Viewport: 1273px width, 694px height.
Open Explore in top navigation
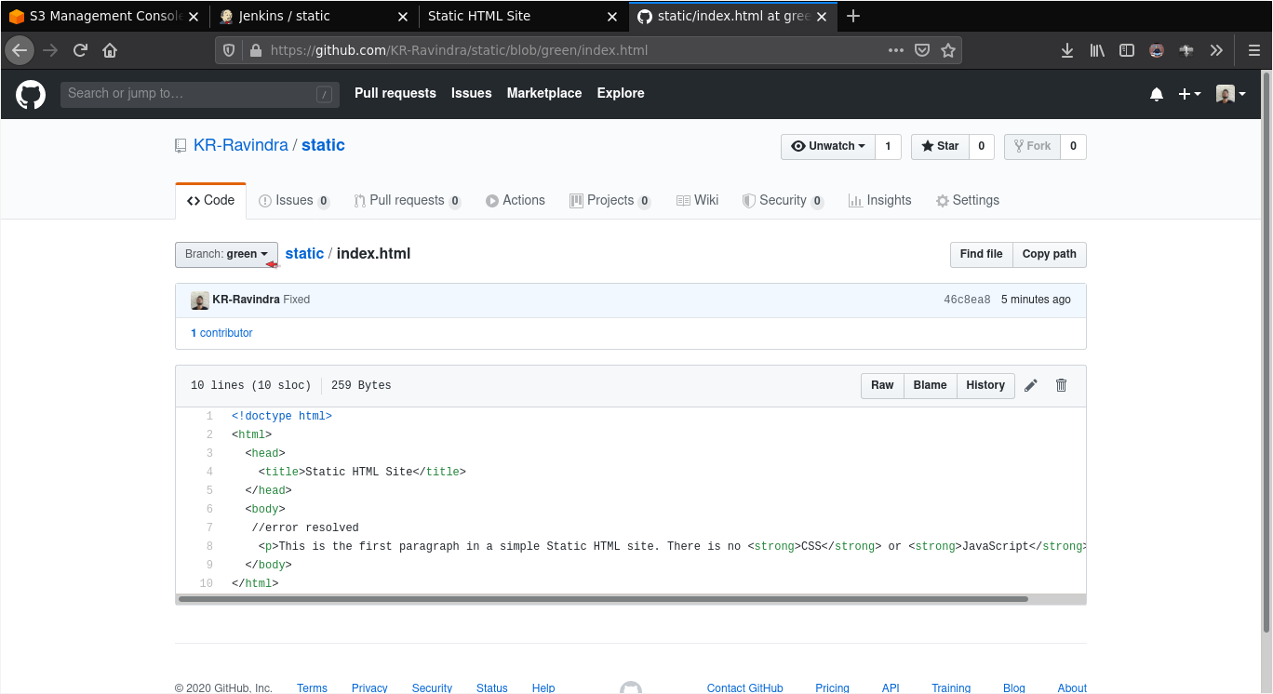click(x=621, y=93)
